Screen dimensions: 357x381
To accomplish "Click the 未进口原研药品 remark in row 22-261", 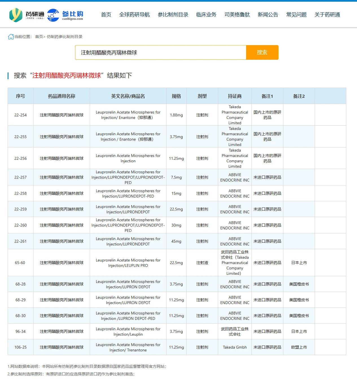I will click(267, 241).
